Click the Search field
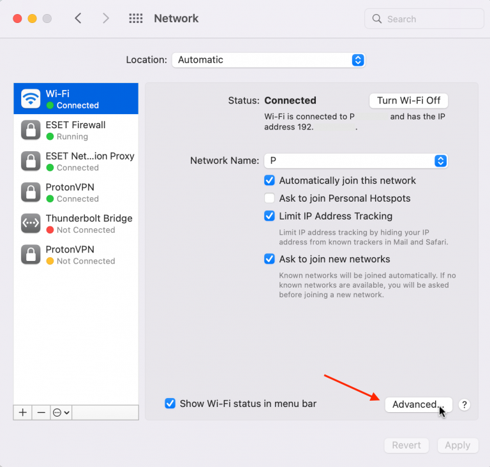Image resolution: width=490 pixels, height=467 pixels. click(424, 19)
